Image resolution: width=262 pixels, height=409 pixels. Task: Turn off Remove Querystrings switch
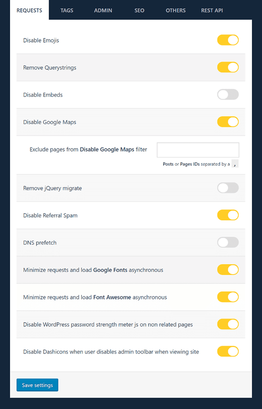pyautogui.click(x=228, y=67)
